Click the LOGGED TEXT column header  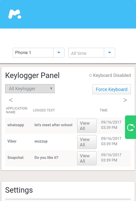(44, 110)
